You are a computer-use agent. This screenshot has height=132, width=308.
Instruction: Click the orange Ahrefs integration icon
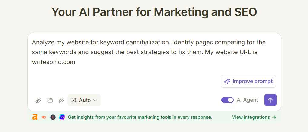point(35,117)
